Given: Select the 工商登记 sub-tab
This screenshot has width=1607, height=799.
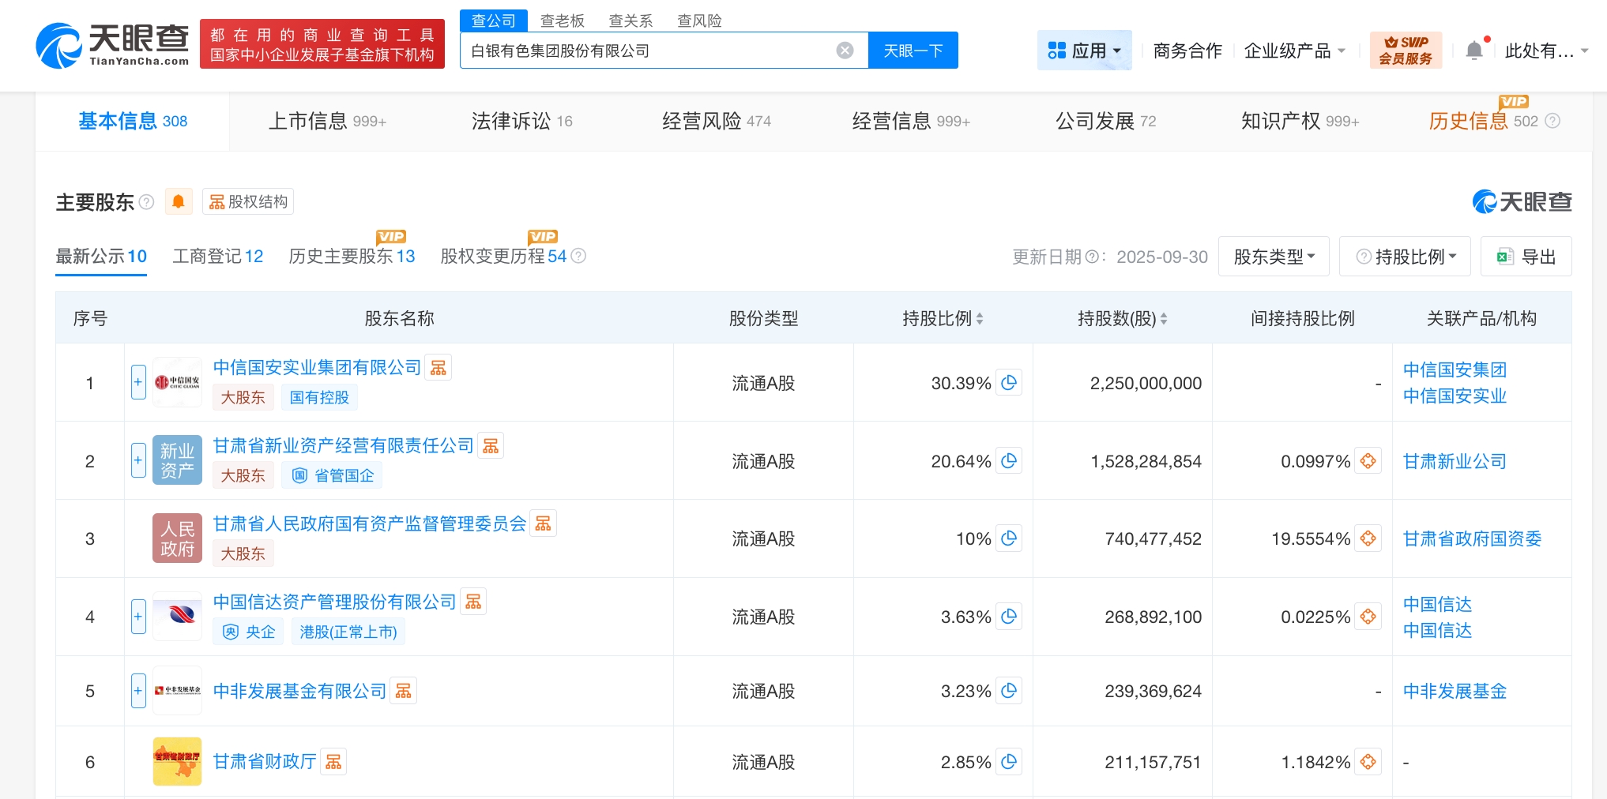Looking at the screenshot, I should [217, 257].
